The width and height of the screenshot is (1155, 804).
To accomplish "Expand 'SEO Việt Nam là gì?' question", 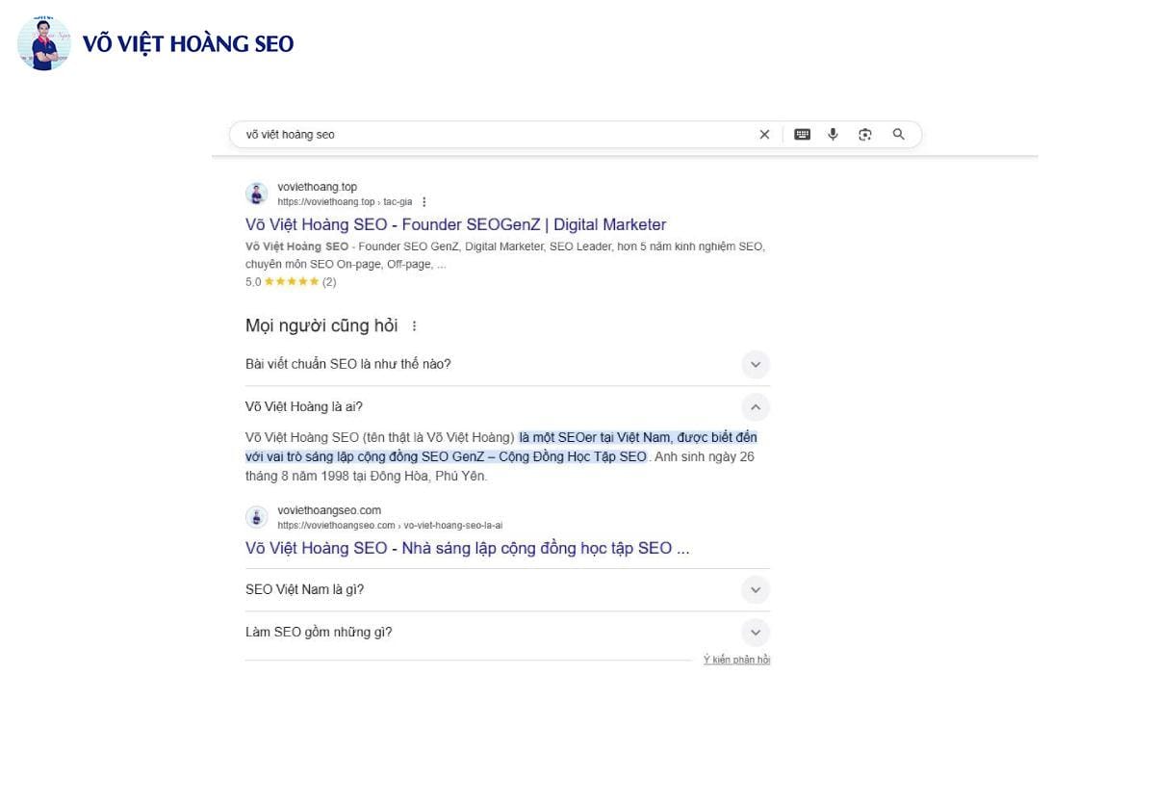I will point(756,589).
